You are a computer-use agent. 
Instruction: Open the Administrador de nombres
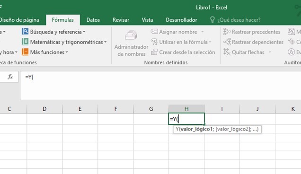[131, 43]
